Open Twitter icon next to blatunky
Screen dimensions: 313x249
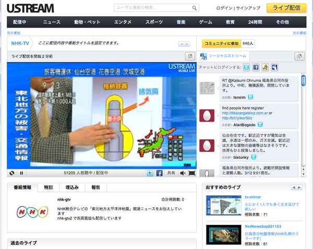[254, 157]
